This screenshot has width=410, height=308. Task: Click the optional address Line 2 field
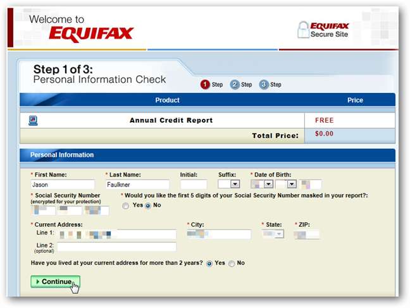coord(116,247)
